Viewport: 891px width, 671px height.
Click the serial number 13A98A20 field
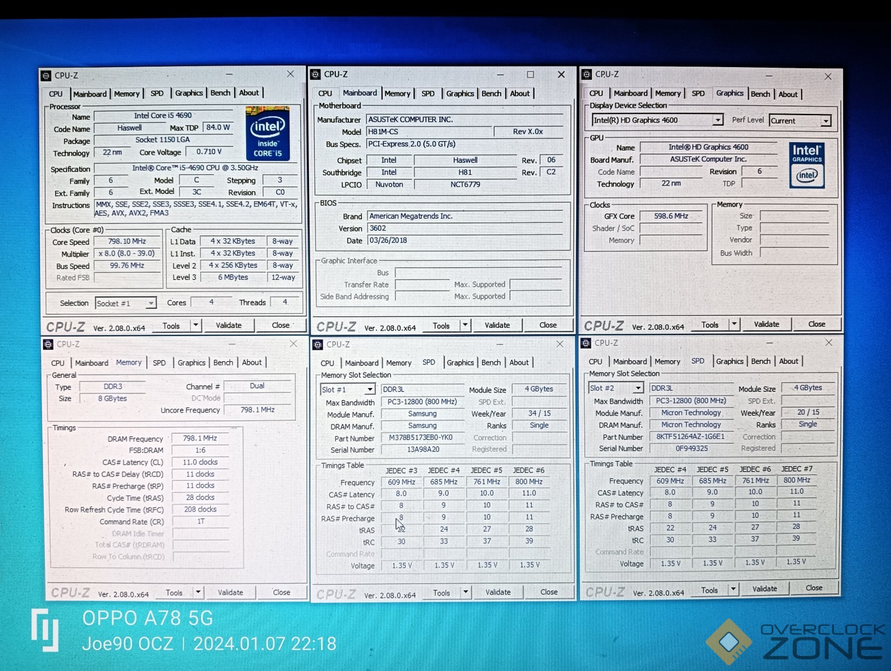pyautogui.click(x=423, y=450)
